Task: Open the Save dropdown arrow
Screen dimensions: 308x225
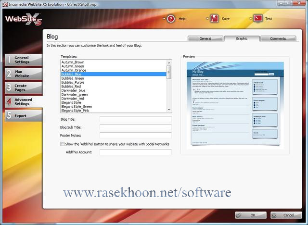Action: (x=207, y=19)
